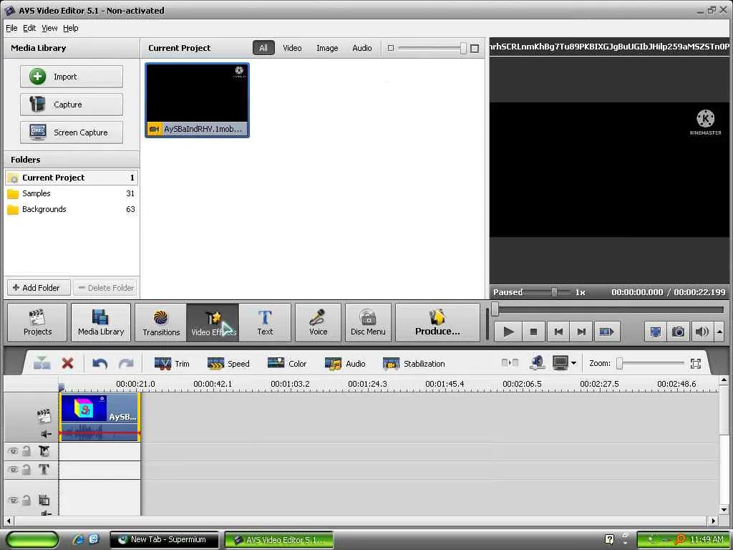Toggle main video track audio mute icon
Viewport: 733px width, 550px height.
(x=46, y=433)
